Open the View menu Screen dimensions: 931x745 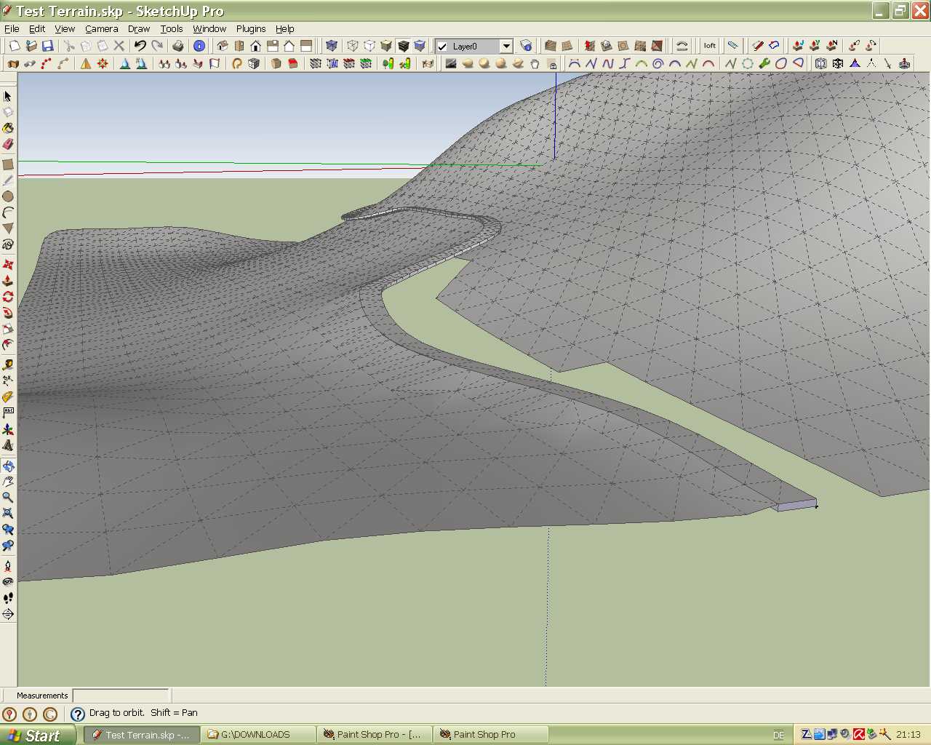(x=65, y=28)
